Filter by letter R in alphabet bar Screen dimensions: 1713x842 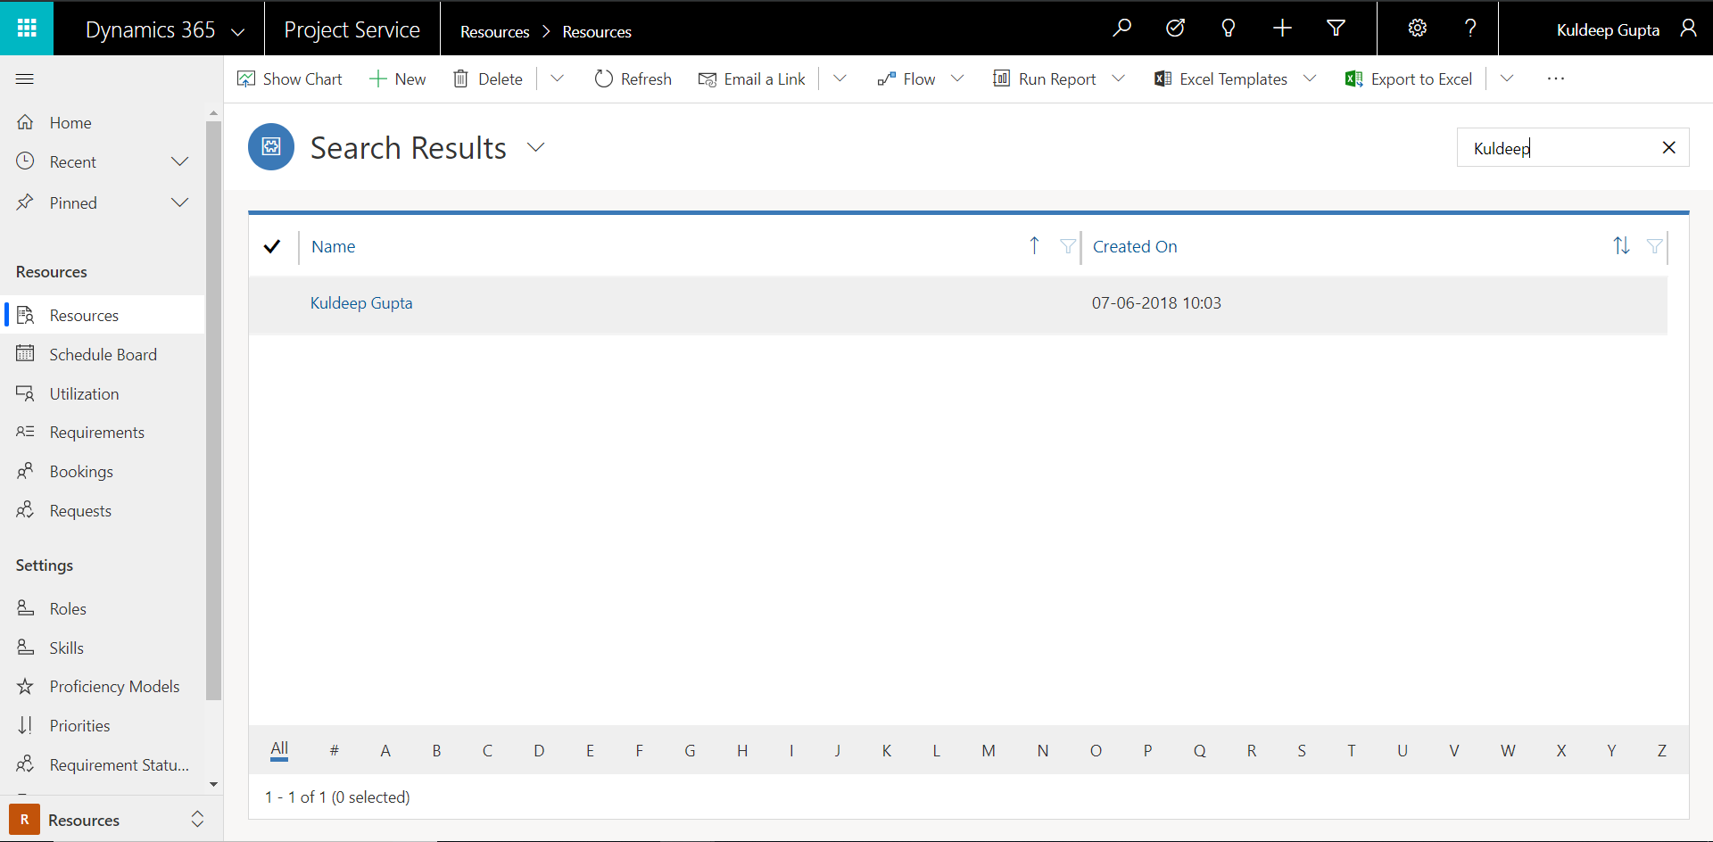point(1252,751)
